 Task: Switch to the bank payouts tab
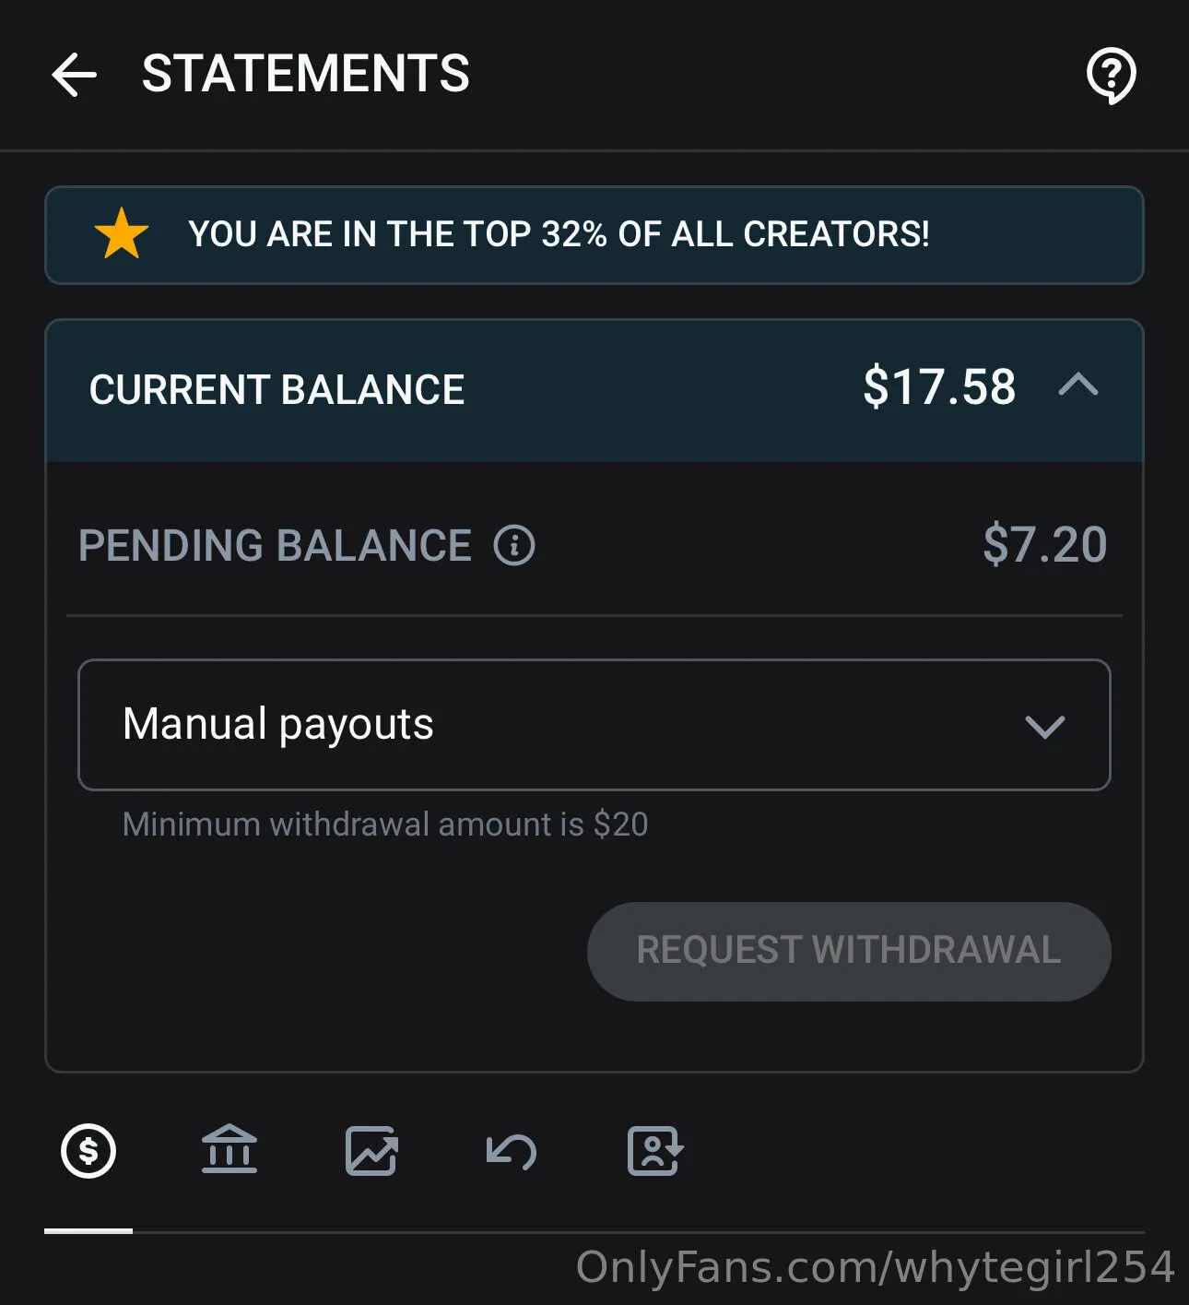(x=230, y=1151)
